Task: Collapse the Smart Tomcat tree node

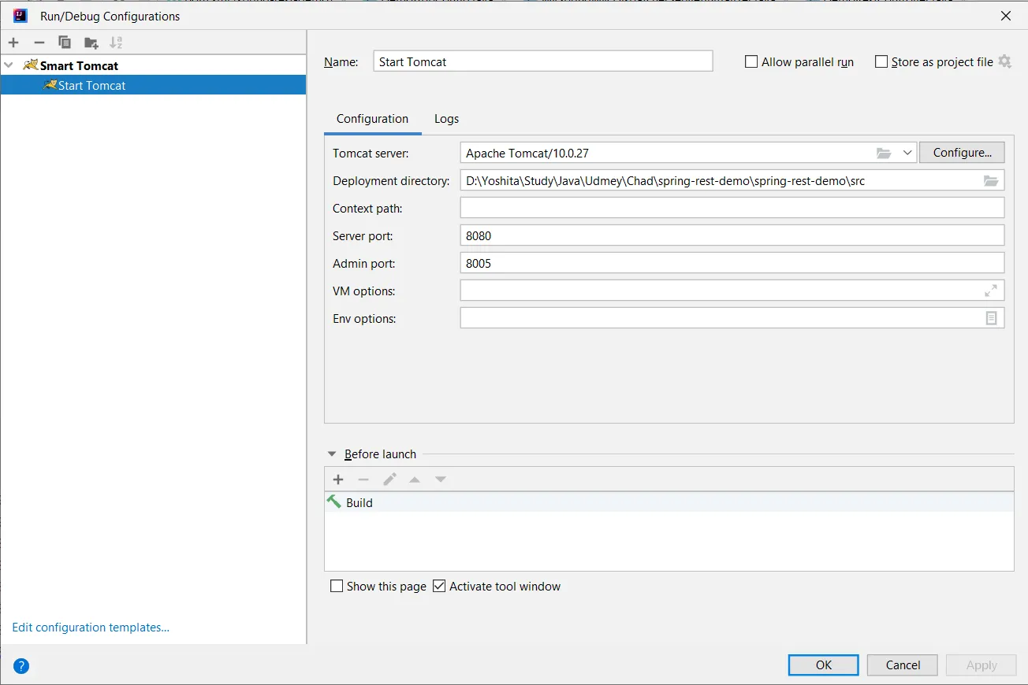Action: pos(9,65)
